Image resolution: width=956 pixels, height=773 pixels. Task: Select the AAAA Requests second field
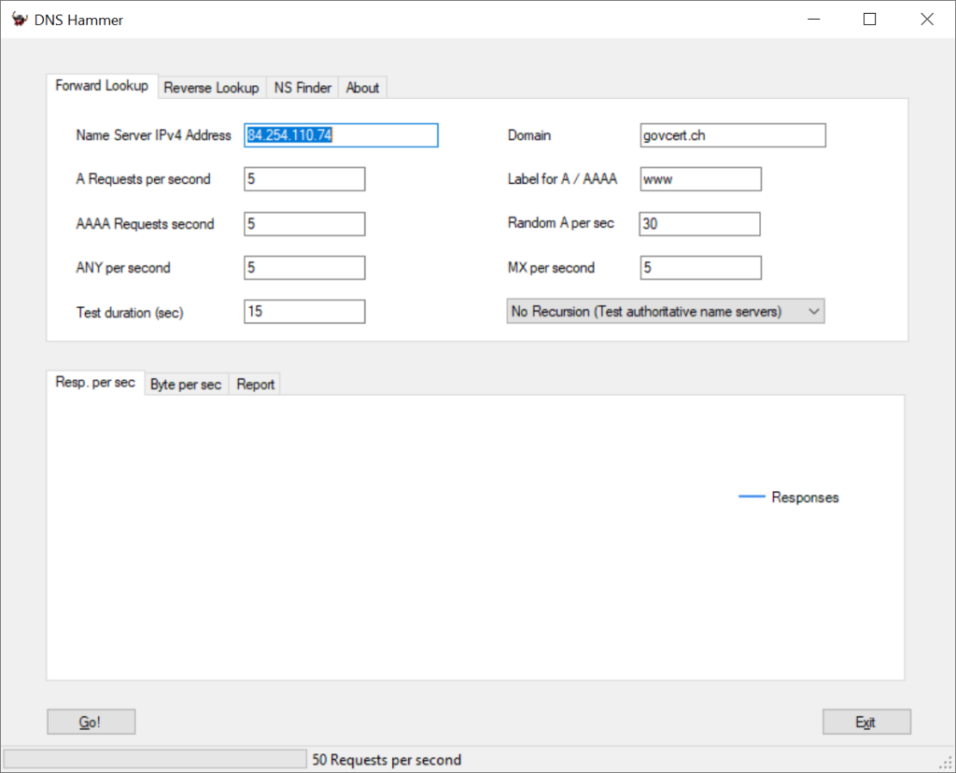tap(303, 223)
